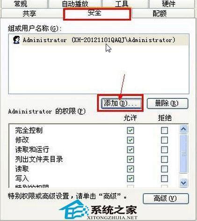Toggle deny checkbox for 完全控制
197x221 pixels.
[164, 130]
